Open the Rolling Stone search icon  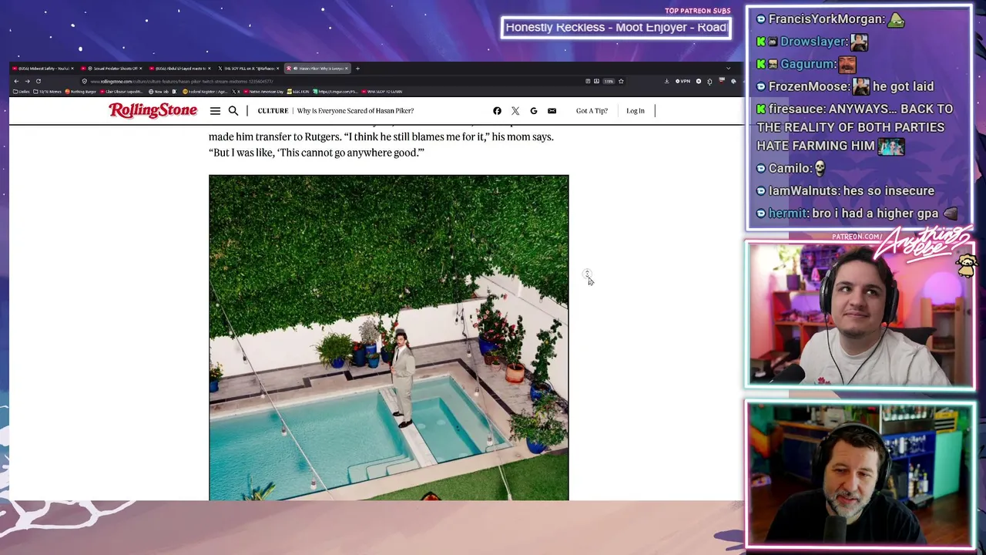click(233, 111)
